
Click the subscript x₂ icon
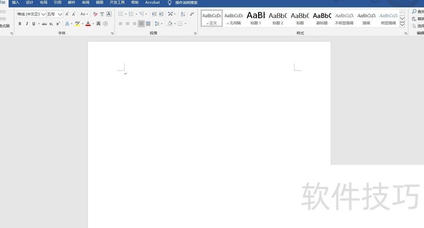coord(51,24)
